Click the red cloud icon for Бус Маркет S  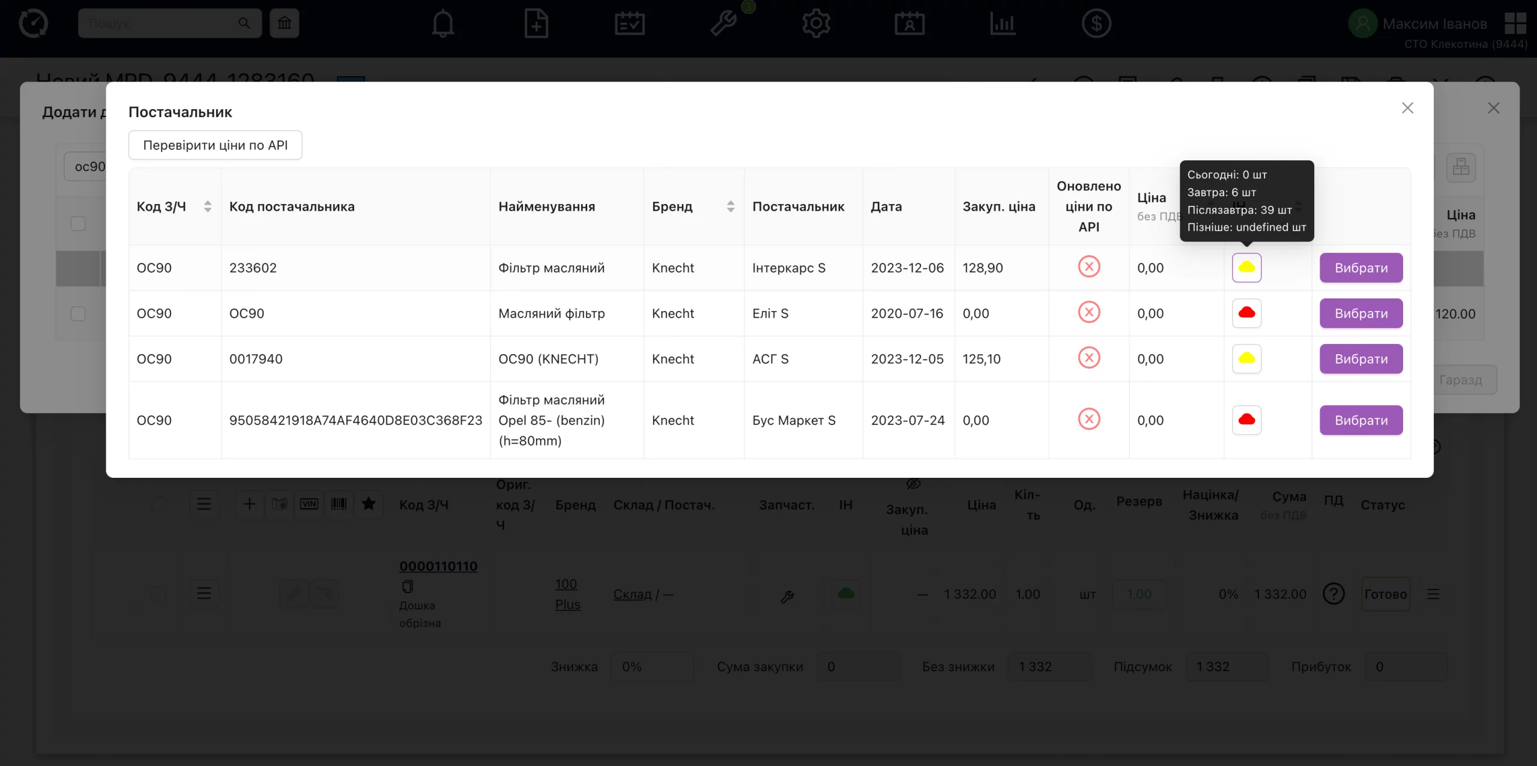coord(1246,420)
